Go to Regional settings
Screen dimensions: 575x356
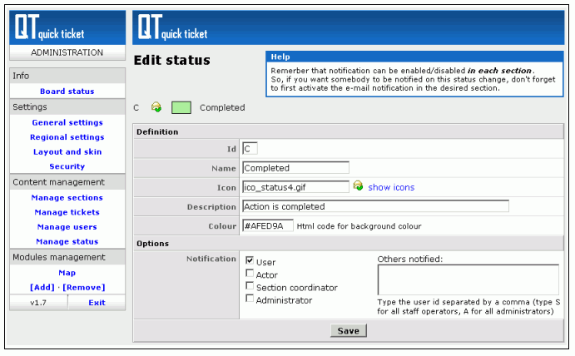[x=67, y=137]
